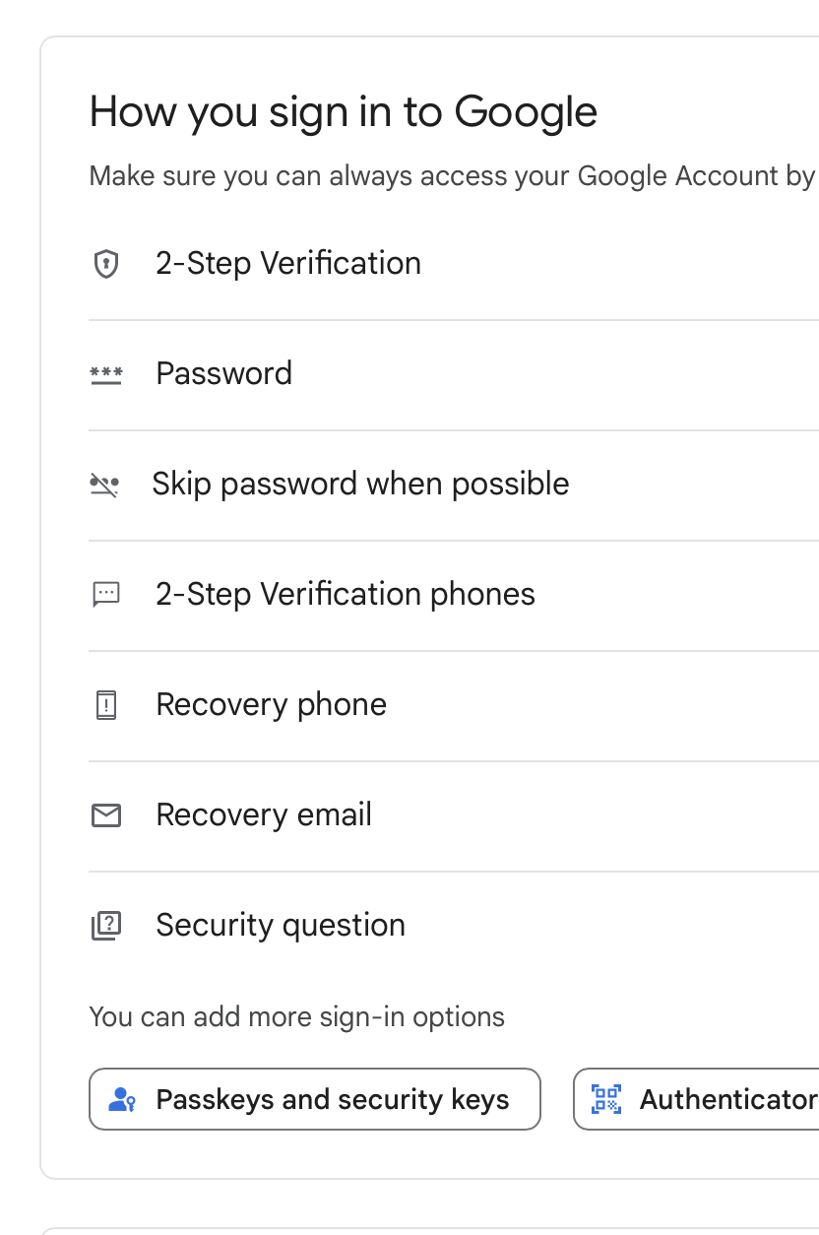Open 2-Step Verification settings

288,264
